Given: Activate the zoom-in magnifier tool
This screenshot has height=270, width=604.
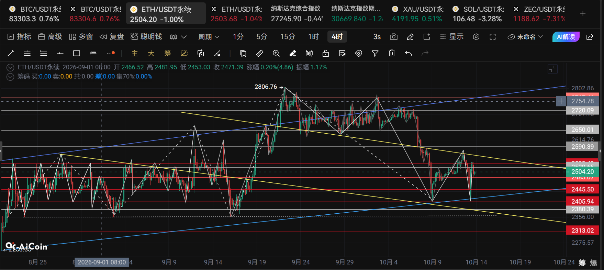Looking at the screenshot, I should pyautogui.click(x=276, y=53).
